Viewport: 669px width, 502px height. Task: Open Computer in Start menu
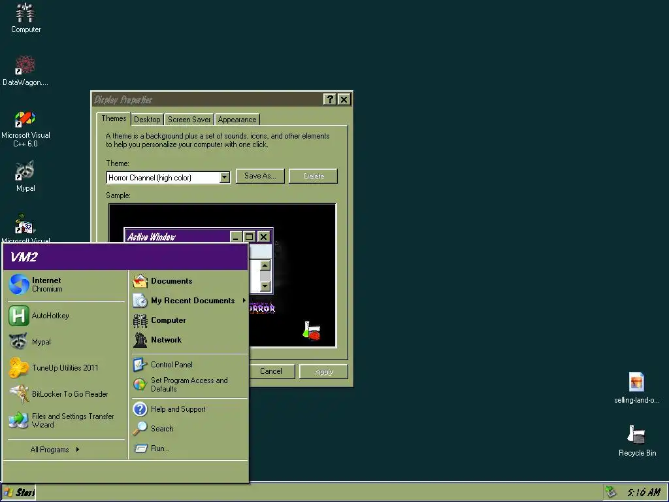click(189, 320)
